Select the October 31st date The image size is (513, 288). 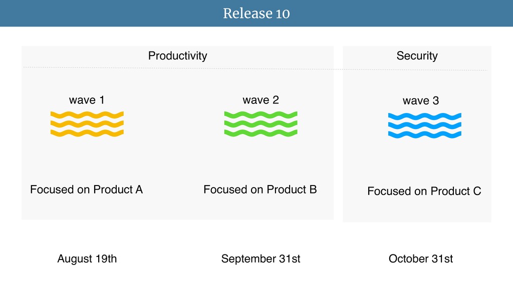pyautogui.click(x=421, y=258)
